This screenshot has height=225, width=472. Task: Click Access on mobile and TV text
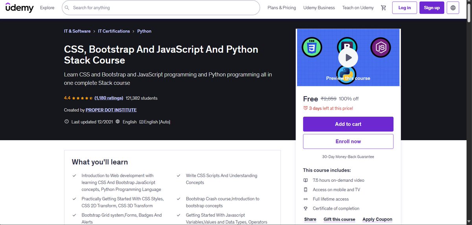click(x=337, y=190)
